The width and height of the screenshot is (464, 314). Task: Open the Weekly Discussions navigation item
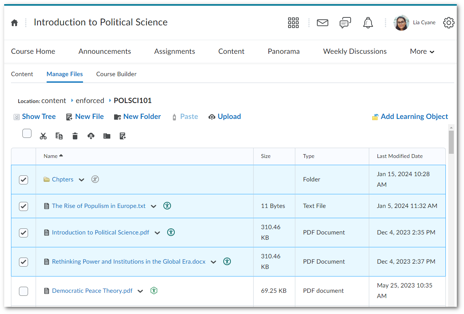click(x=355, y=52)
